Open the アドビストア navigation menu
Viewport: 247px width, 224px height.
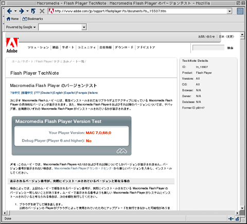[x=146, y=47]
